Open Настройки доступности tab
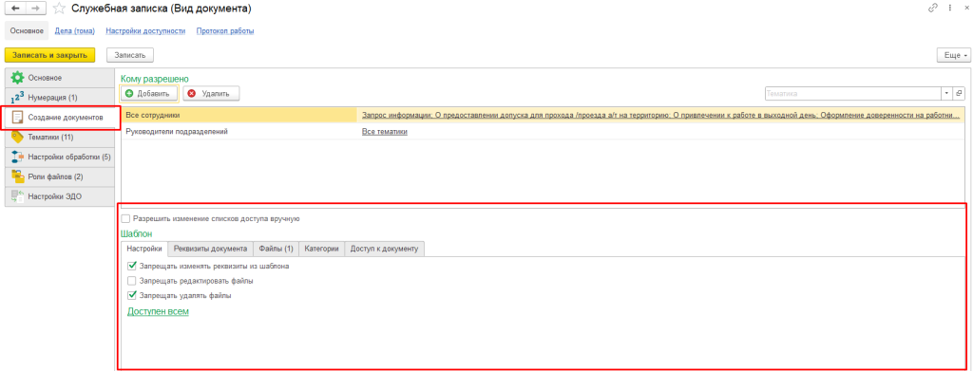 coord(145,30)
